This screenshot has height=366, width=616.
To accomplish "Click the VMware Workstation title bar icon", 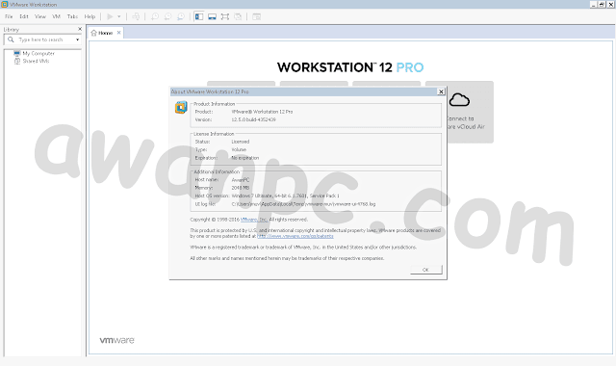I will (5, 4).
